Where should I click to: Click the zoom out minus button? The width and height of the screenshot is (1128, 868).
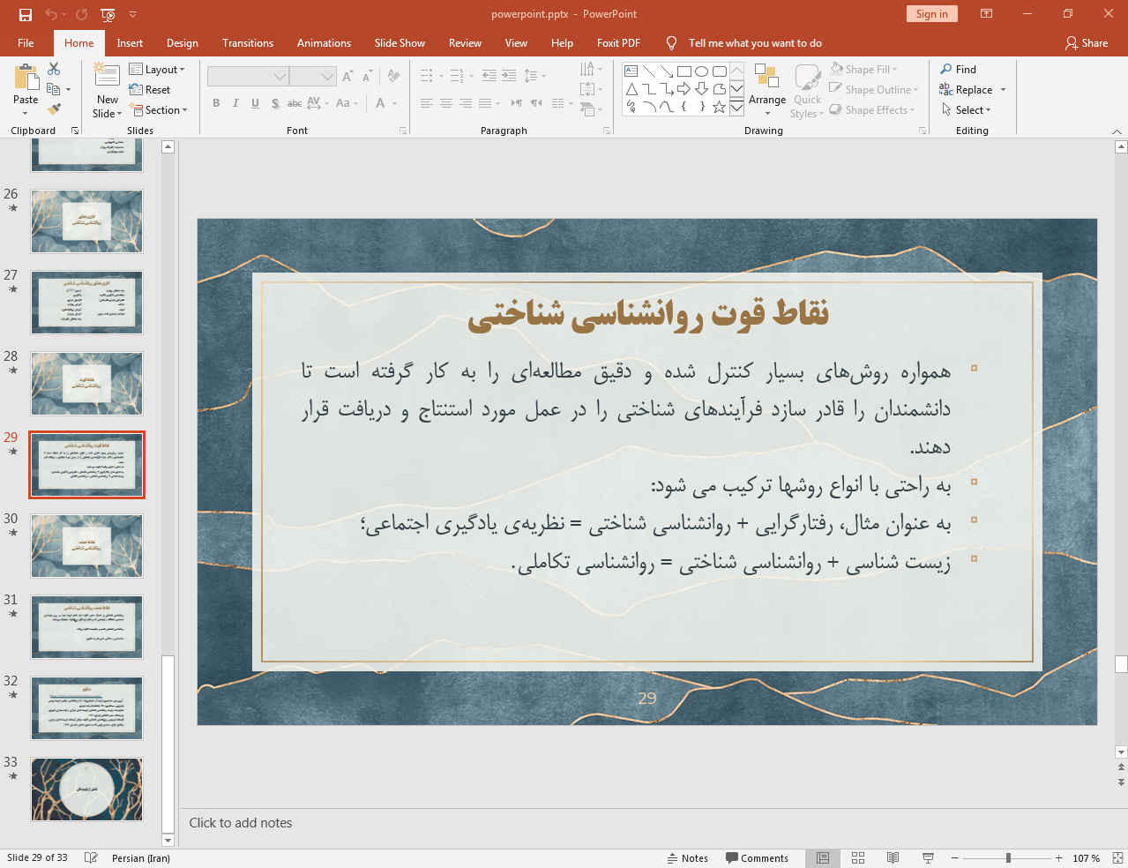pyautogui.click(x=955, y=858)
